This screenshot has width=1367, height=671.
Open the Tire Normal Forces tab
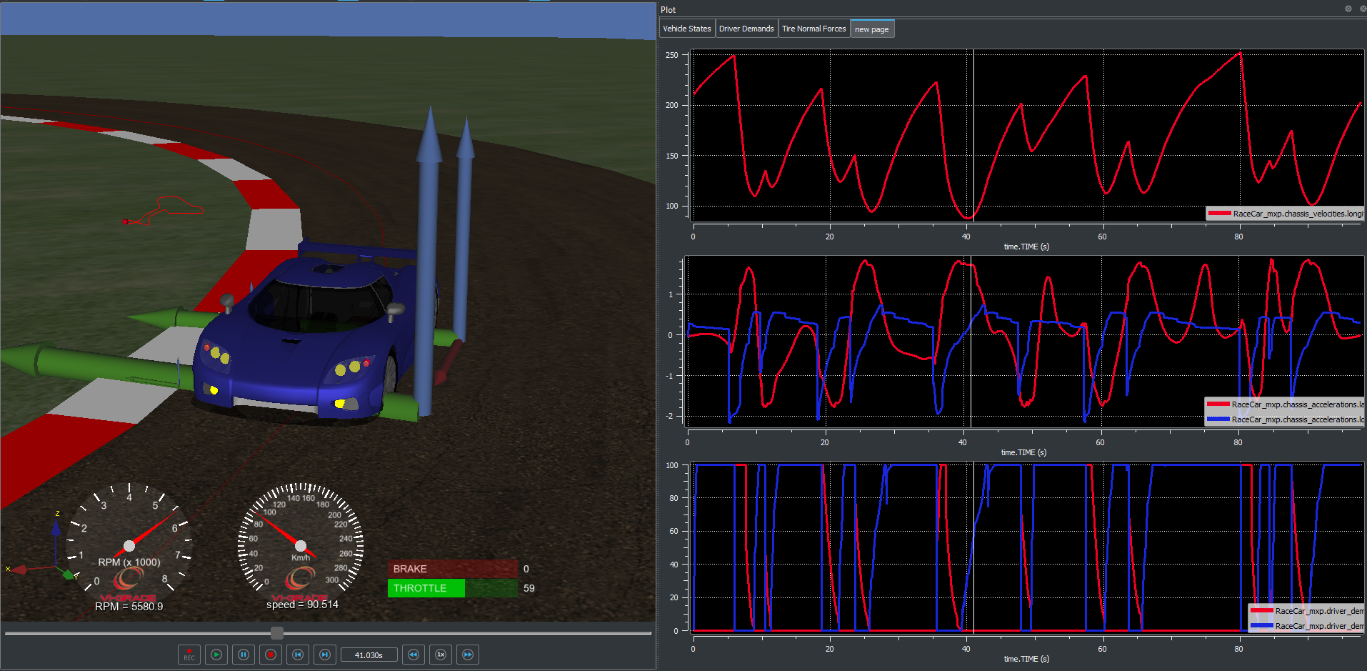click(813, 29)
